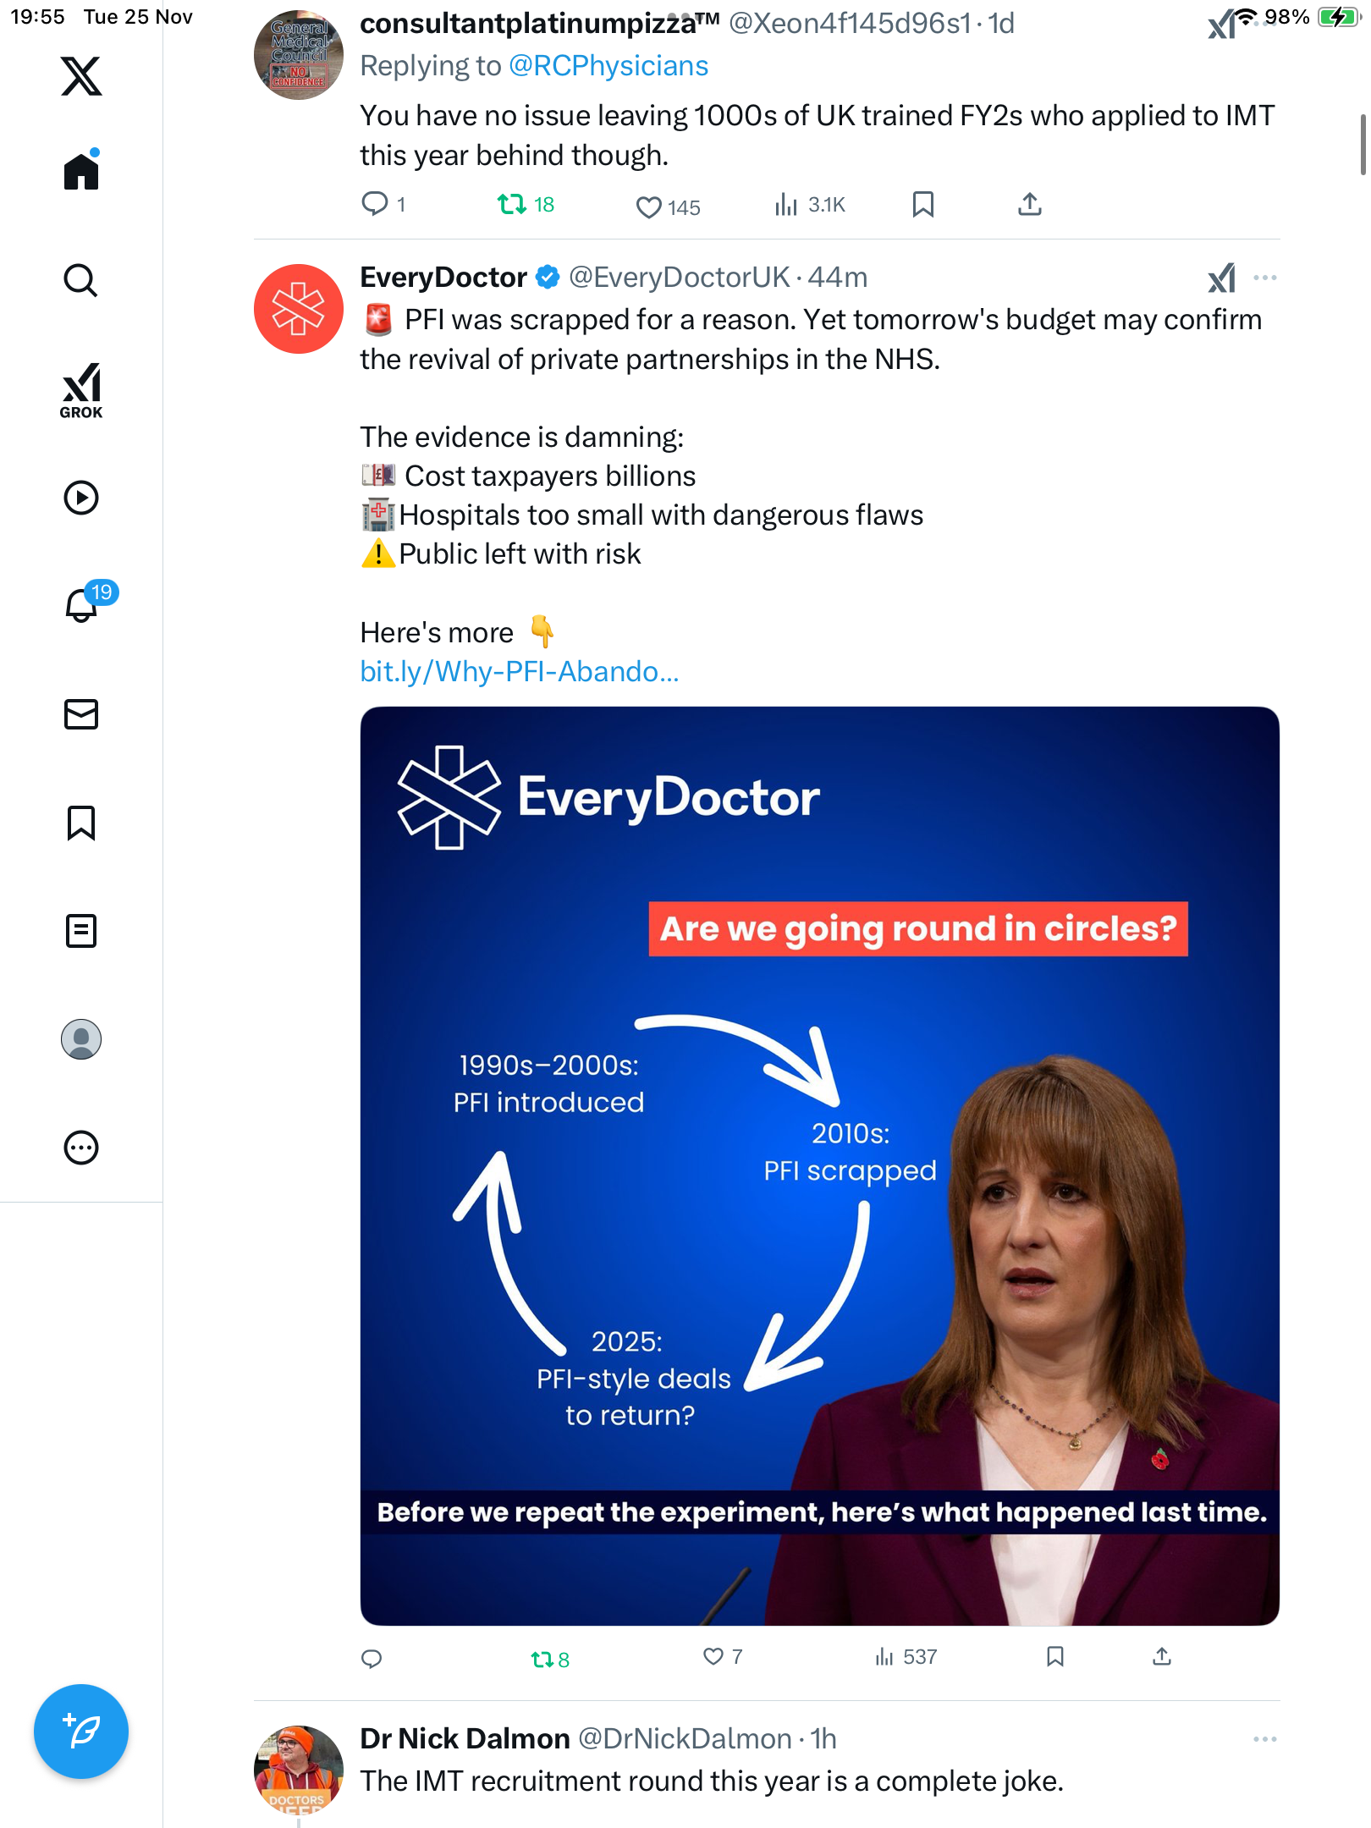Viewport: 1371px width, 1828px height.
Task: Open the Search magnifier in sidebar
Action: click(x=81, y=280)
